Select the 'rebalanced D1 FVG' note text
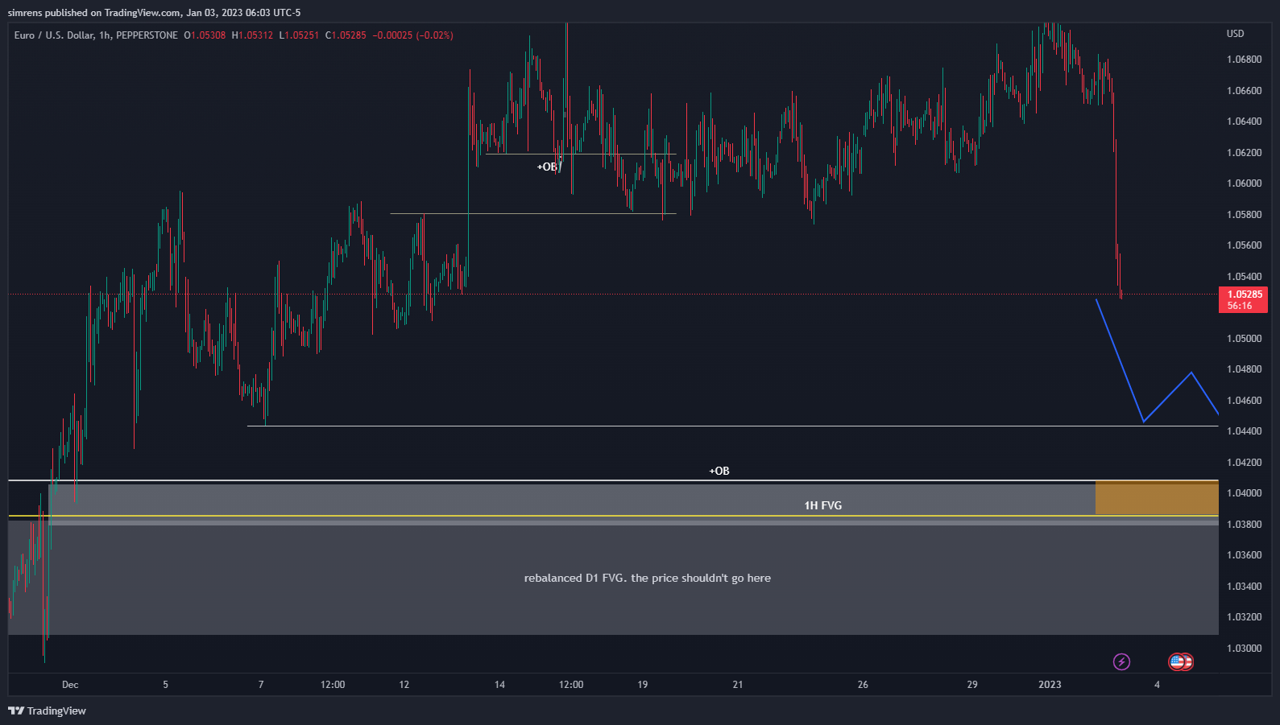1280x725 pixels. (x=647, y=578)
